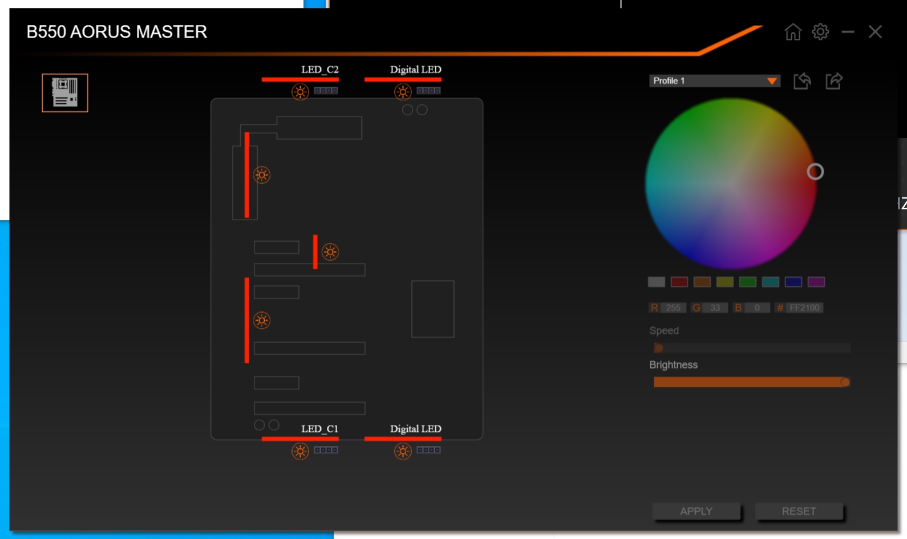The width and height of the screenshot is (907, 539).
Task: Click the bottom Digital LED label
Action: pos(416,429)
